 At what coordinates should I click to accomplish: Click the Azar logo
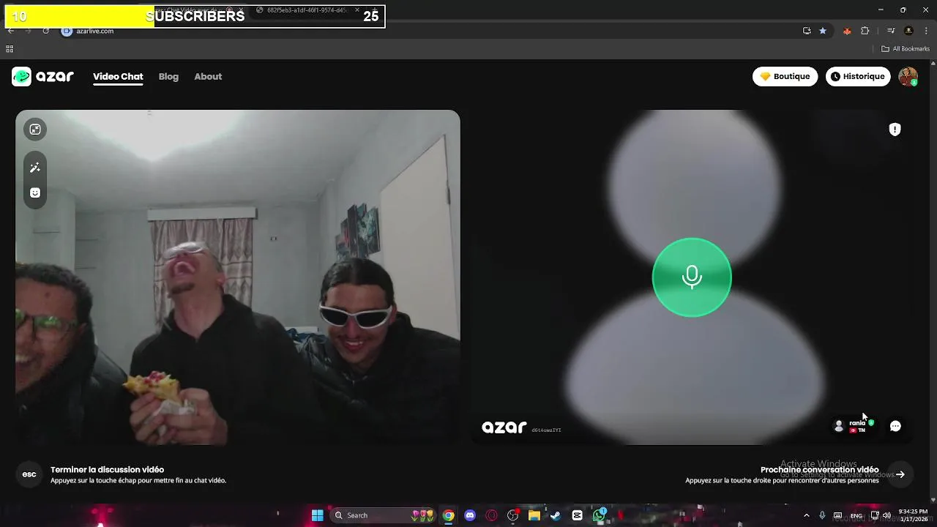pos(42,76)
